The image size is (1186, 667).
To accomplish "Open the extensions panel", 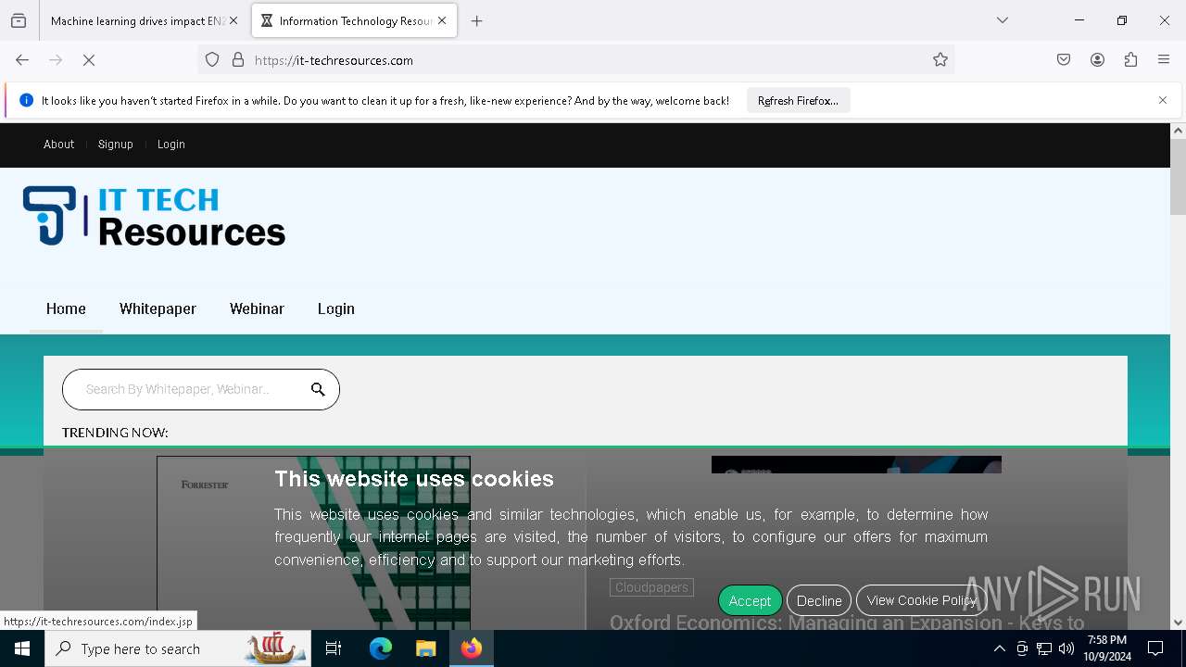I will [1130, 60].
